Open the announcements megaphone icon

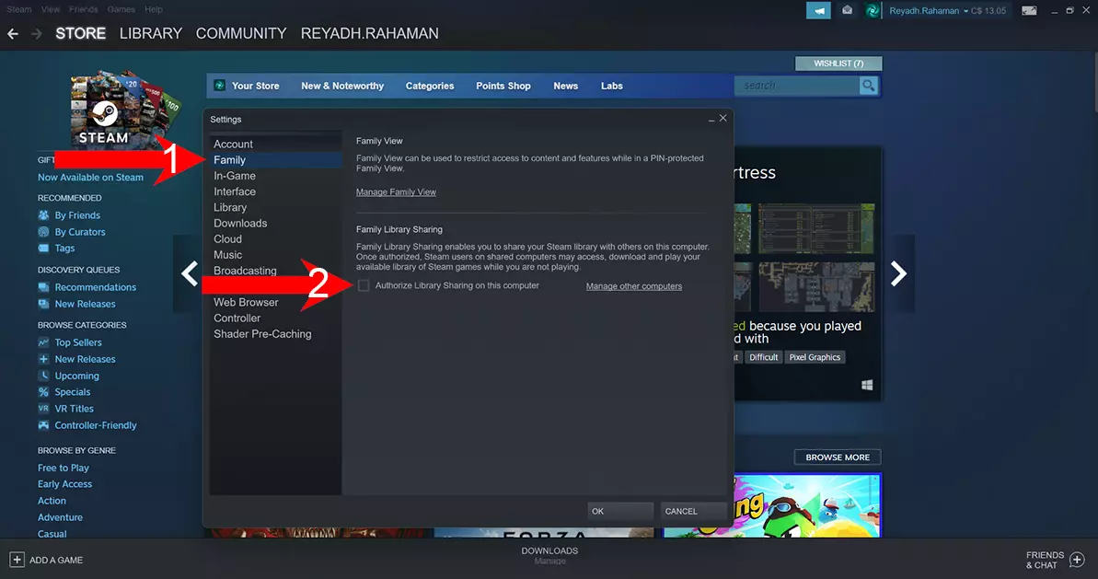click(817, 11)
